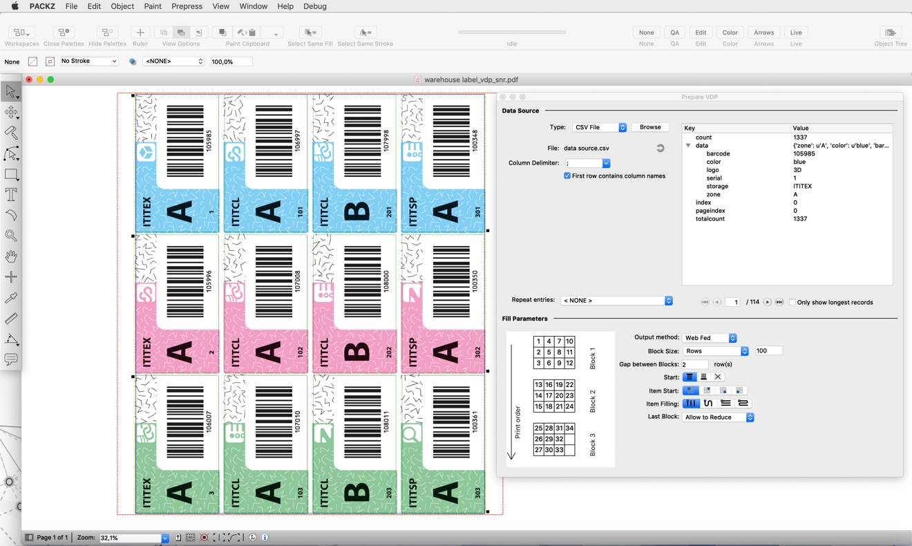
Task: Open the Repeat entries dropdown
Action: coord(617,301)
